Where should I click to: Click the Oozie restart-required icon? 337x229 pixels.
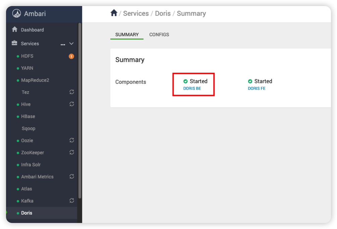pos(72,140)
